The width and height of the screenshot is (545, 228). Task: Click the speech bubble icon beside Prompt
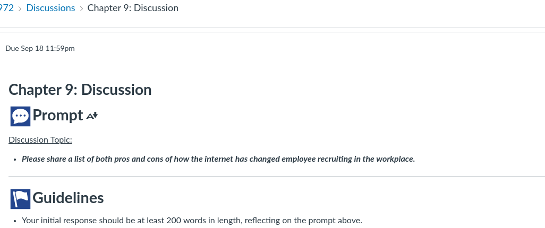[20, 116]
